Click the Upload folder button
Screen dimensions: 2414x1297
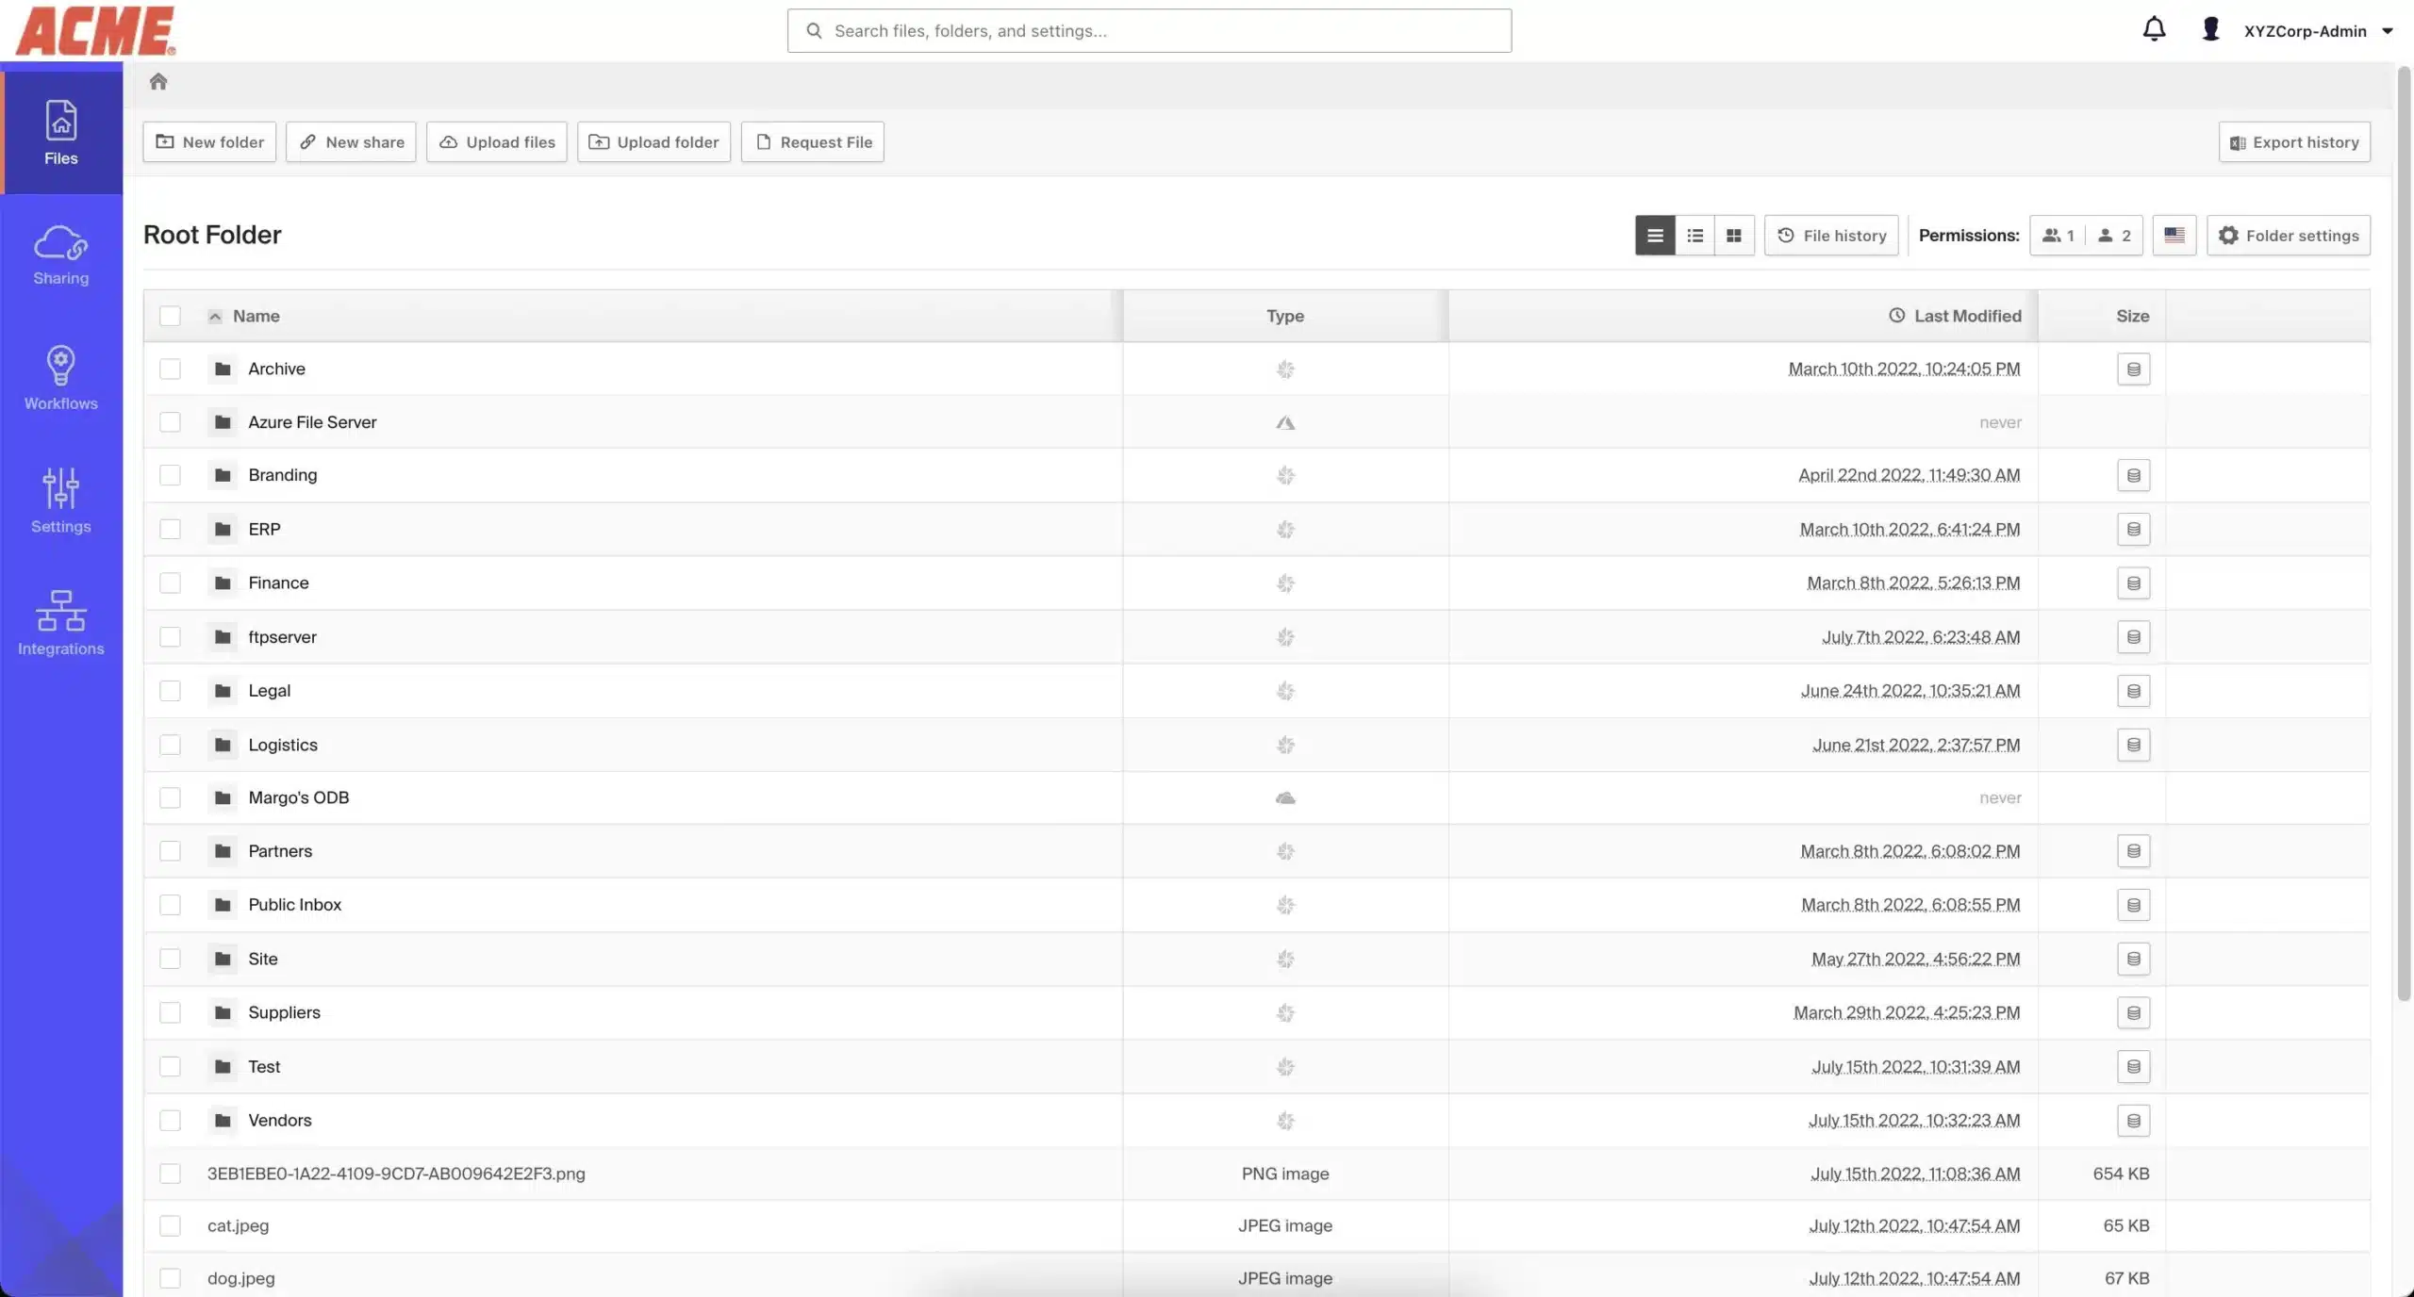point(653,141)
